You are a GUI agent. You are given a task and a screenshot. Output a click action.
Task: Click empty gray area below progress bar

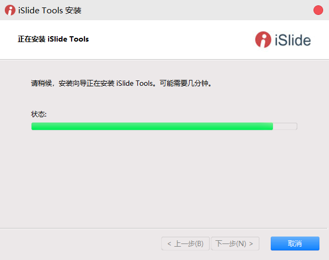pyautogui.click(x=164, y=178)
